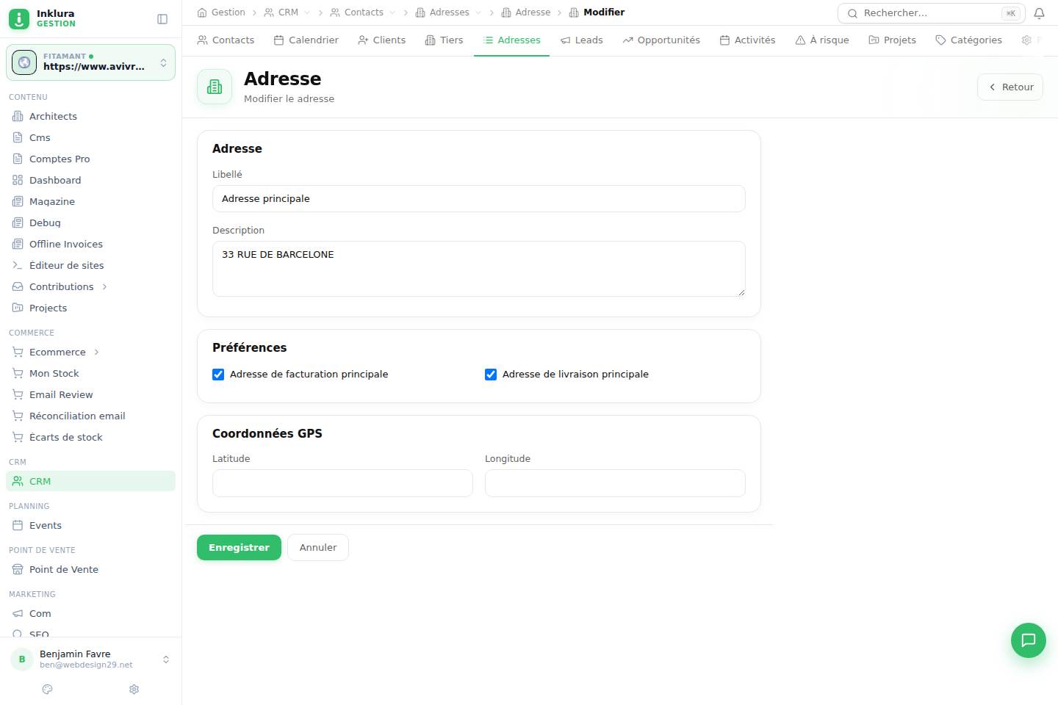Switch to the Activités tab
1058x705 pixels.
pos(748,40)
